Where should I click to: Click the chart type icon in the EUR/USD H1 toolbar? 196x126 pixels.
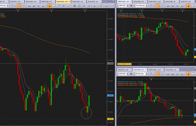point(151,74)
